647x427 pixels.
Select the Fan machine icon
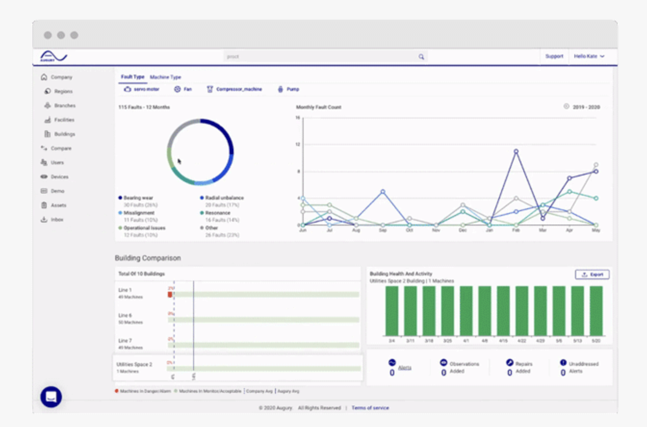click(177, 89)
